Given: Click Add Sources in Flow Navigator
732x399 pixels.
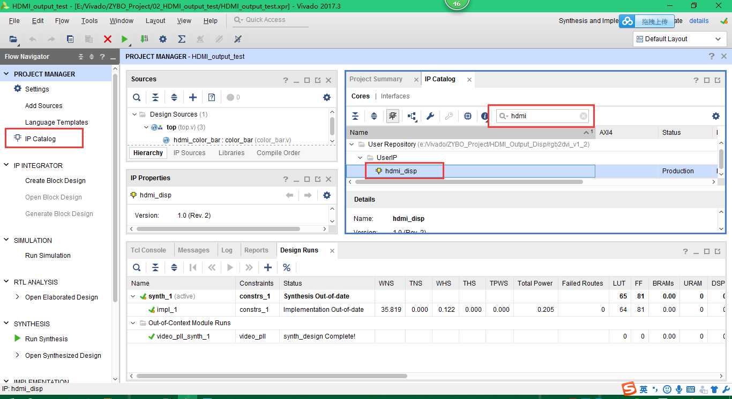Looking at the screenshot, I should (43, 106).
